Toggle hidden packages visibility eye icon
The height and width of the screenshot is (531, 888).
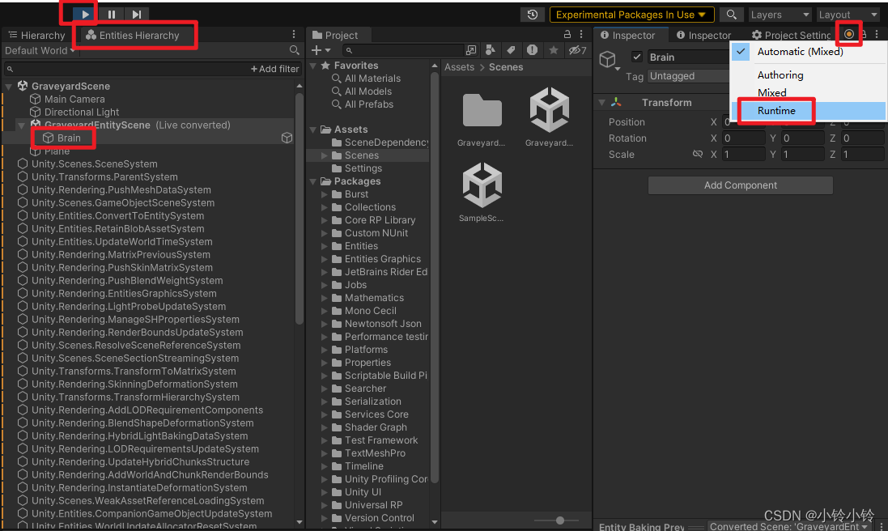578,50
